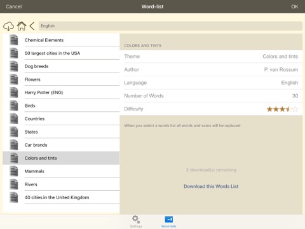This screenshot has width=305, height=229.
Task: Switch to the Word-lists tab
Action: point(169,222)
